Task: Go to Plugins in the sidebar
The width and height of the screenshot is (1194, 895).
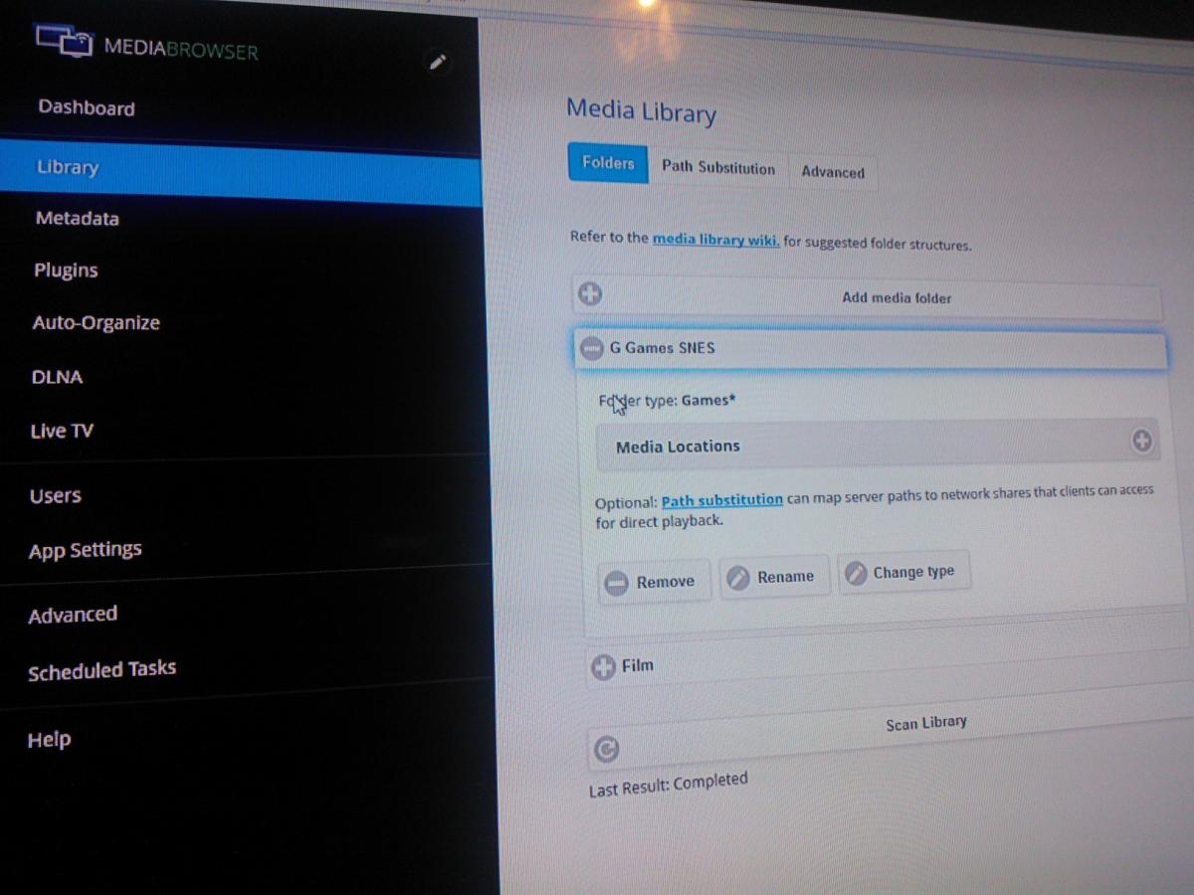Action: [66, 269]
